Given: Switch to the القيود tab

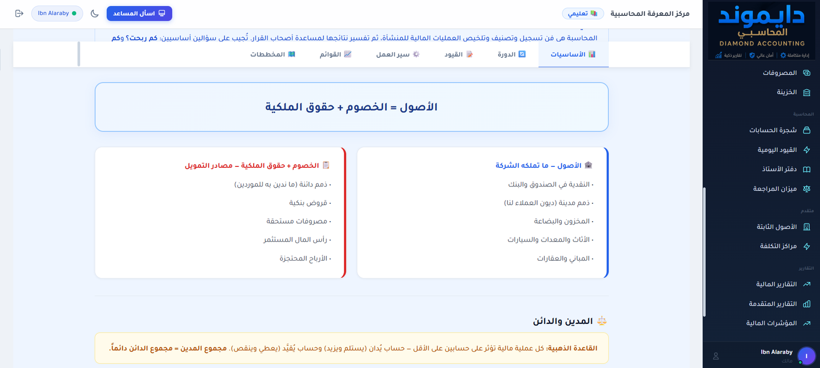Looking at the screenshot, I should 458,54.
